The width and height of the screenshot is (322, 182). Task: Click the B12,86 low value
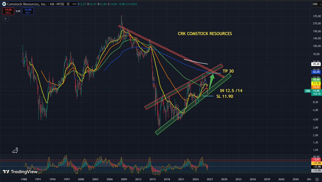point(102,4)
